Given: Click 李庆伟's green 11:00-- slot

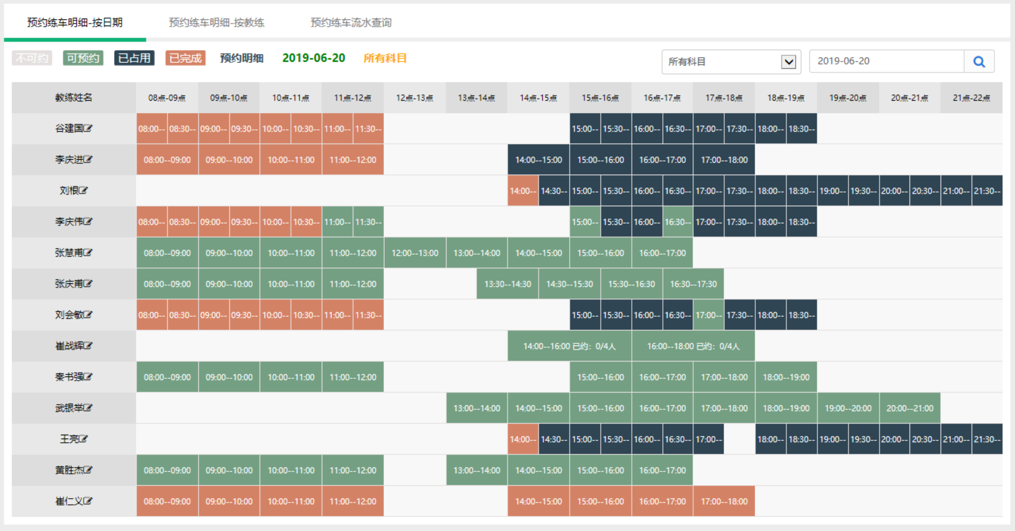Looking at the screenshot, I should 337,222.
